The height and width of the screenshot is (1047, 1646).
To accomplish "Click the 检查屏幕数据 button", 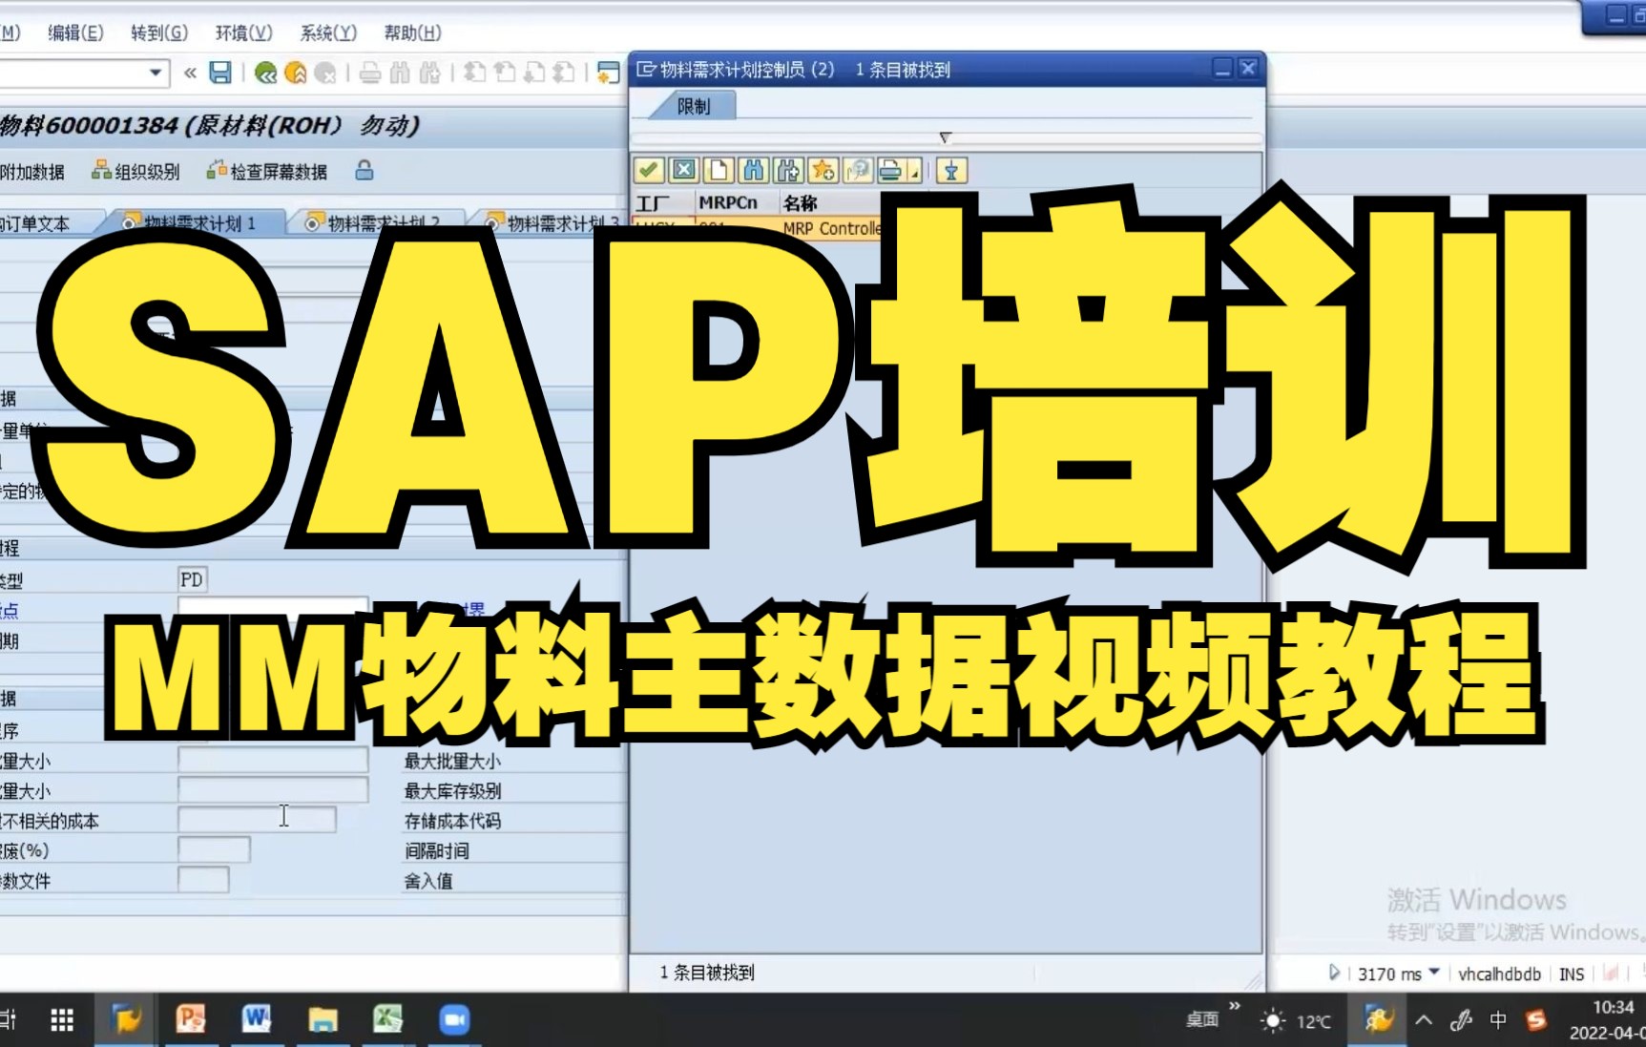I will tap(267, 172).
